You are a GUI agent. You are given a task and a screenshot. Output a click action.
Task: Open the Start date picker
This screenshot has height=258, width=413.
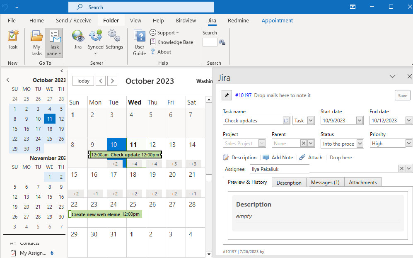[360, 121]
